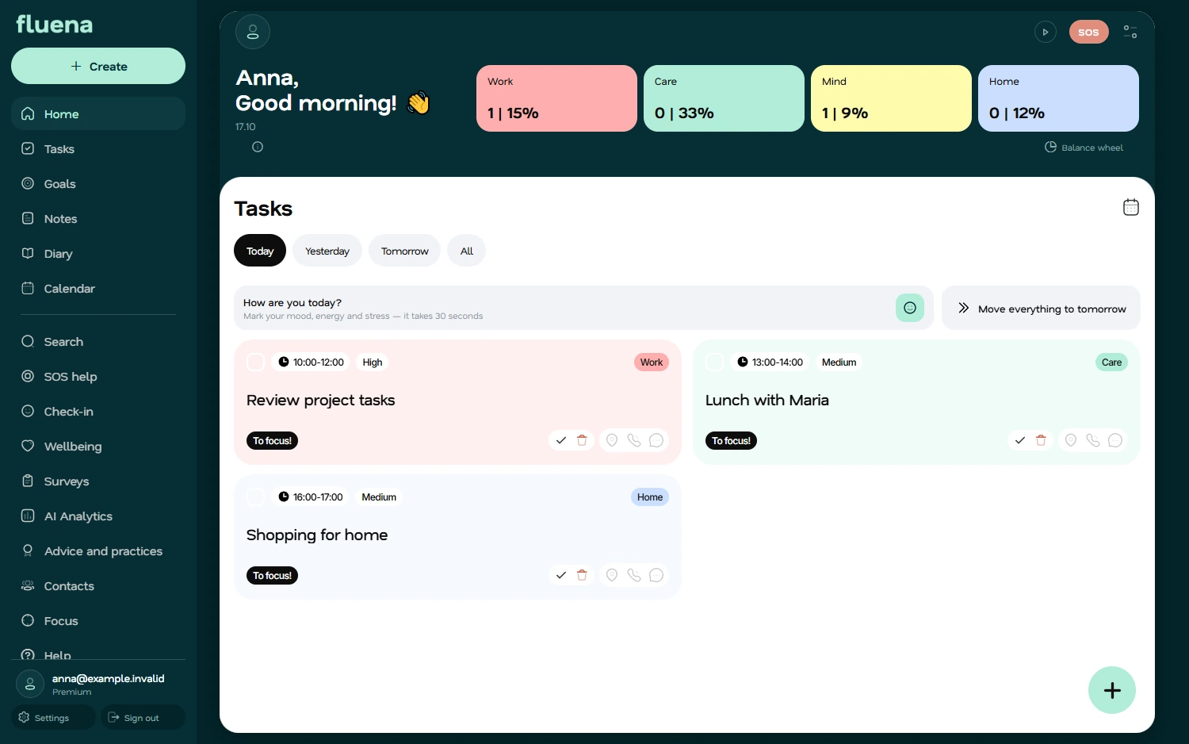Click phone icon on Review project tasks
Screen dimensions: 1189x744
[634, 440]
